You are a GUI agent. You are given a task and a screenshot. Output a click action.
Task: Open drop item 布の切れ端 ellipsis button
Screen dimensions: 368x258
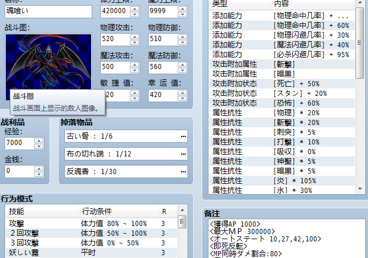click(x=183, y=154)
